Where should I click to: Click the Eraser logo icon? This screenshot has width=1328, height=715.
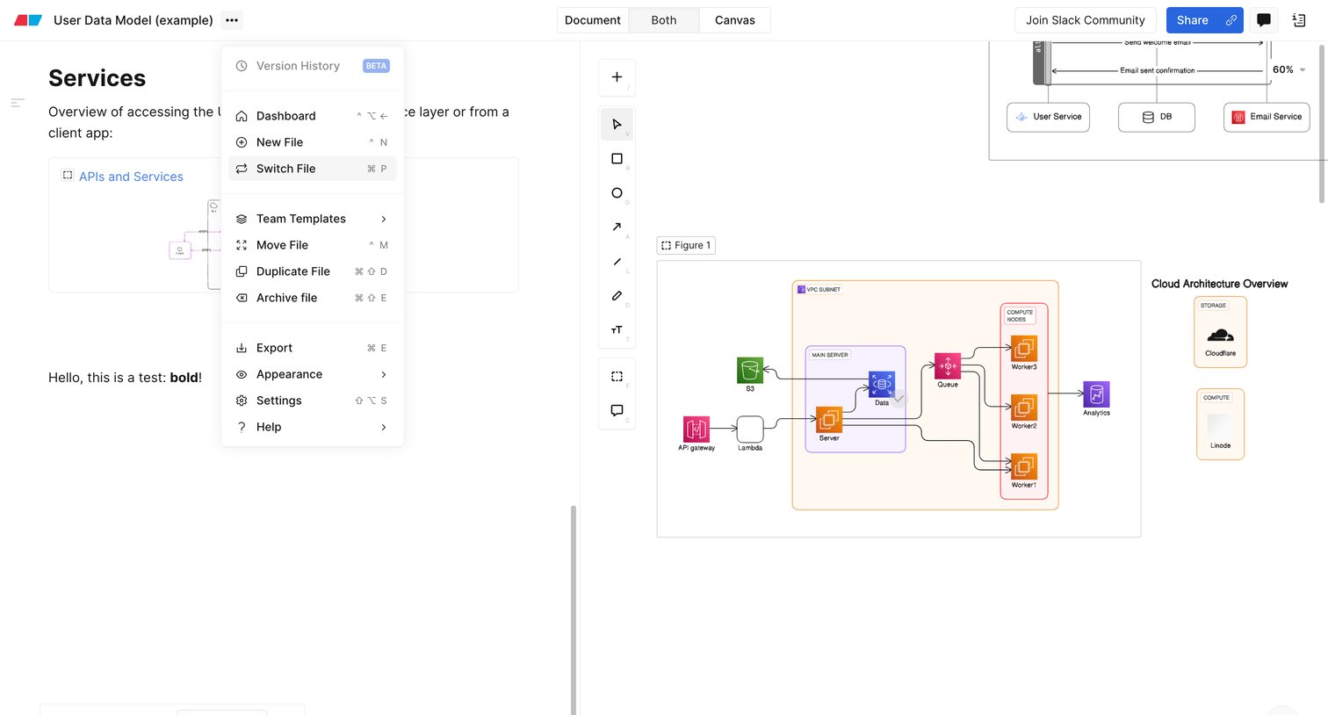point(28,20)
